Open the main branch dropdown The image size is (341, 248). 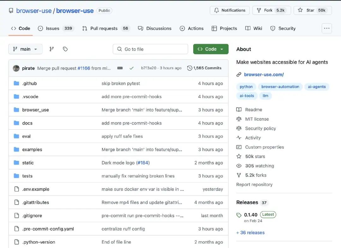[x=25, y=49]
